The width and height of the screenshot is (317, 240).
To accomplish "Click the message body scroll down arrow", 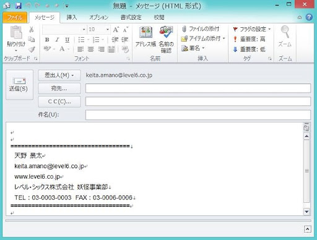I will [x=306, y=212].
